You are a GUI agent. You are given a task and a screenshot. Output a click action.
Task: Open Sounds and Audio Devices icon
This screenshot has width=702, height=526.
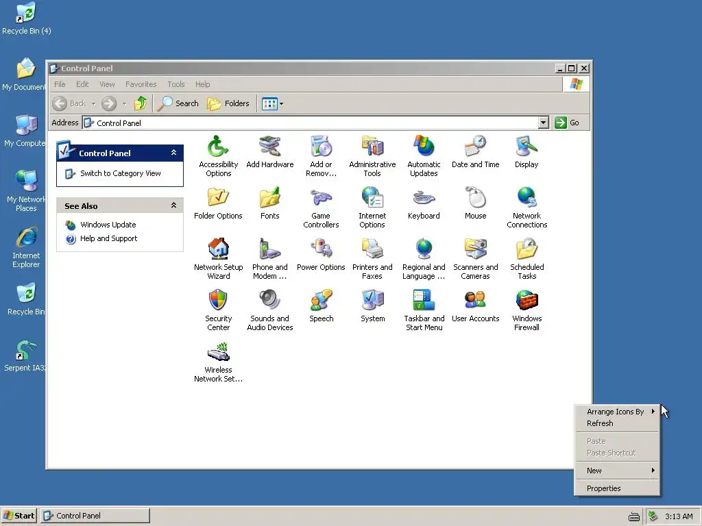269,310
